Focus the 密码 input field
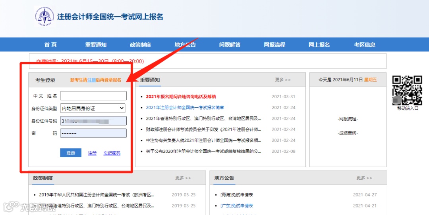Viewport: 429px width, 215px height. (93, 133)
